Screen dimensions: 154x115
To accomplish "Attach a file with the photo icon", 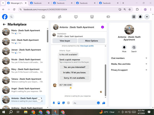I will pyautogui.click(x=59, y=103).
